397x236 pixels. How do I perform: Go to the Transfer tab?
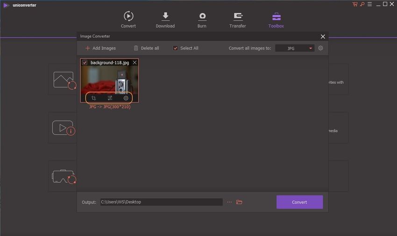(238, 20)
